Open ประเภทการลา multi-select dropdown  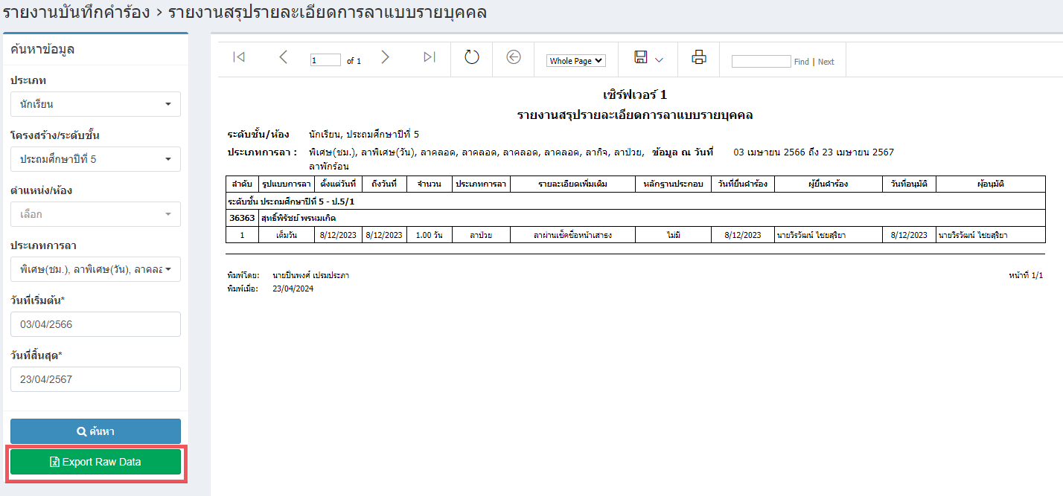point(95,269)
